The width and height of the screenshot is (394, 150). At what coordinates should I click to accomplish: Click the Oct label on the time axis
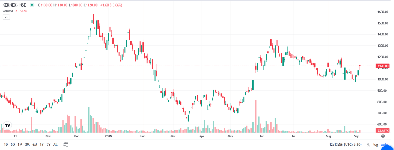click(15, 137)
